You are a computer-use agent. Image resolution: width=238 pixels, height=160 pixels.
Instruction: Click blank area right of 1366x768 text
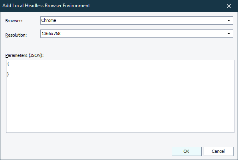(x=143, y=33)
